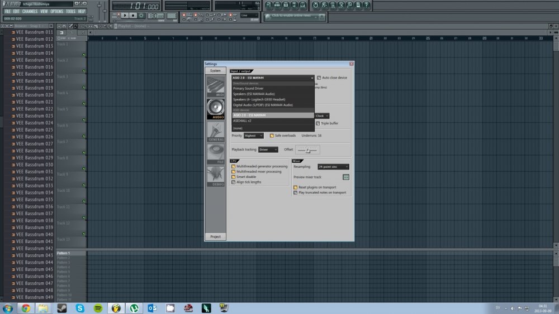Open the FILE settings page
This screenshot has height=314, width=559.
tap(216, 154)
